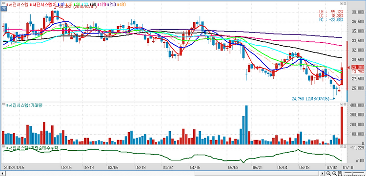Select the magenta 120-day moving average legend
The width and height of the screenshot is (366, 176).
[102, 4]
